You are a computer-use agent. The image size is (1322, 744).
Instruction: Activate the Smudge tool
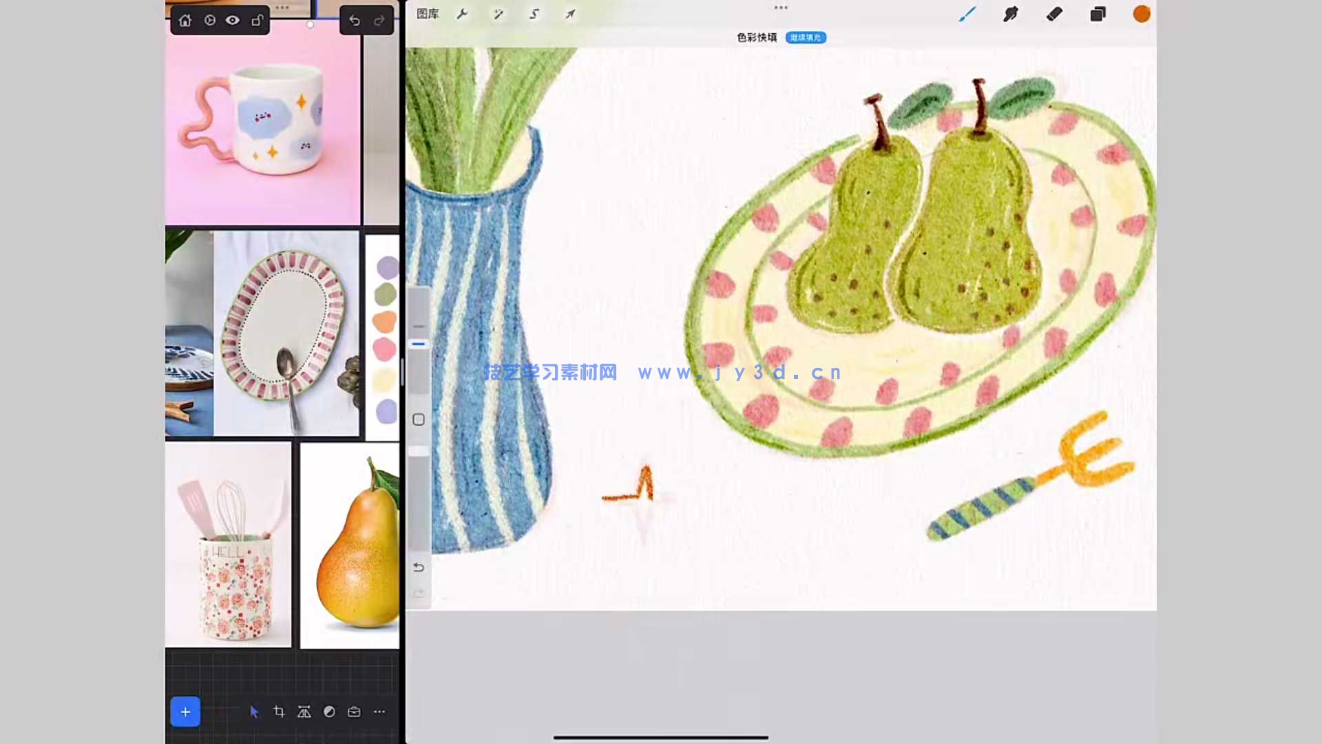[1010, 14]
